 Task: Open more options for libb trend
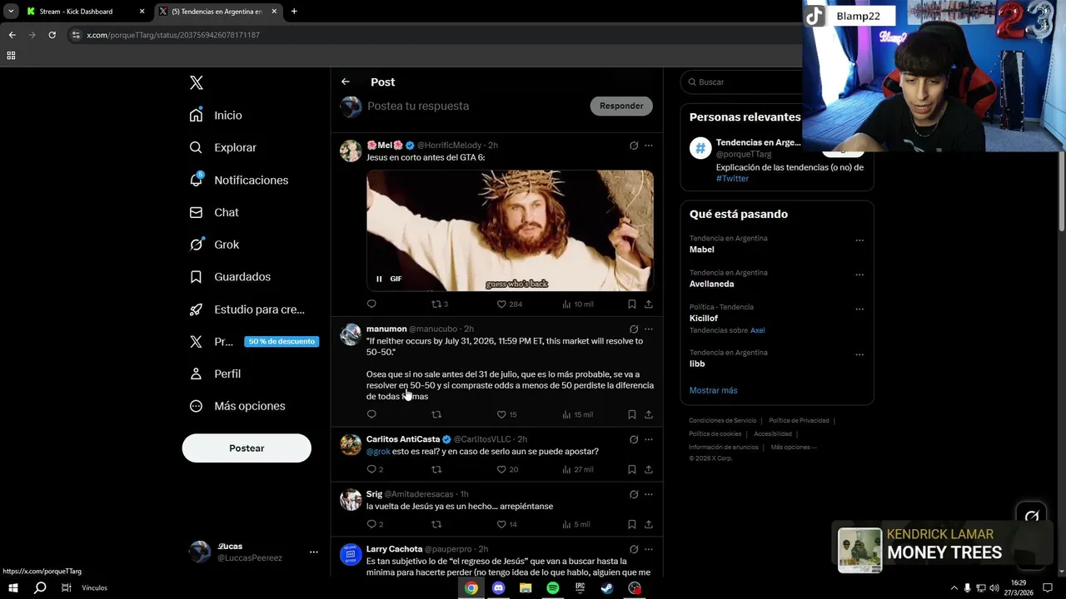[859, 354]
